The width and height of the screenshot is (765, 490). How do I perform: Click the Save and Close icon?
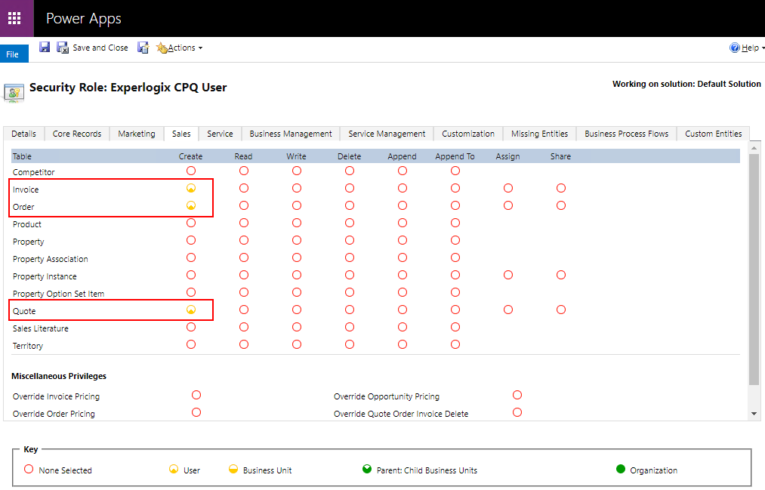click(x=63, y=48)
